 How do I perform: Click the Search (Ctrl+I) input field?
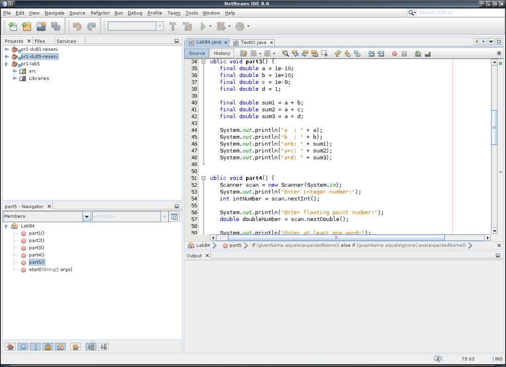460,12
